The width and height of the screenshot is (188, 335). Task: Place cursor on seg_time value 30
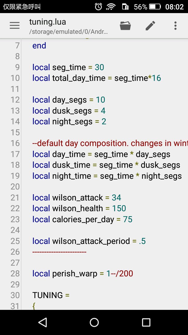tap(99, 67)
